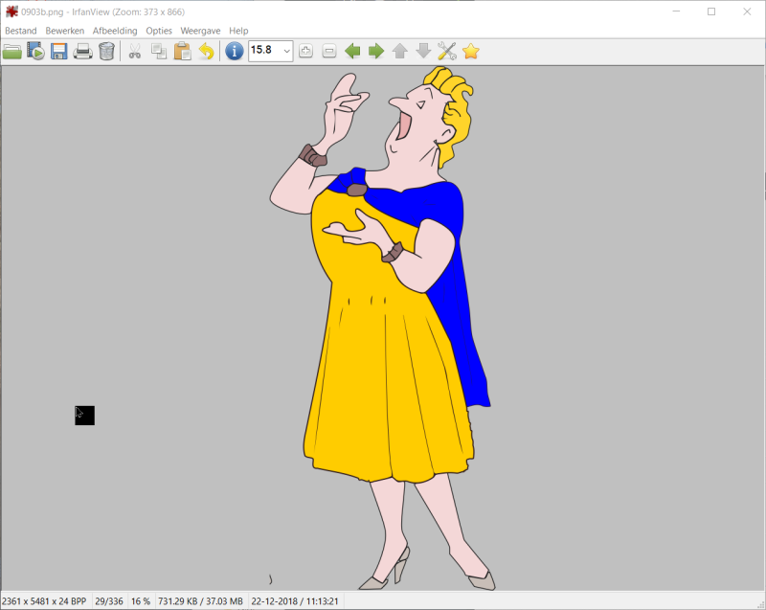Go to the previous image with the left green arrow
The width and height of the screenshot is (766, 610).
[x=352, y=52]
